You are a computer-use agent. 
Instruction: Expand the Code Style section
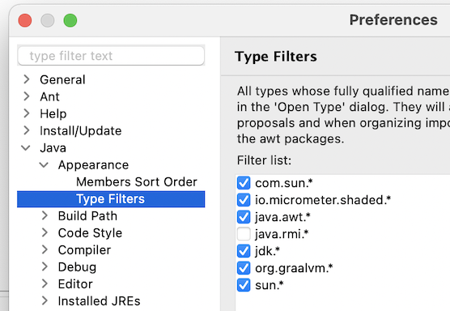[45, 232]
